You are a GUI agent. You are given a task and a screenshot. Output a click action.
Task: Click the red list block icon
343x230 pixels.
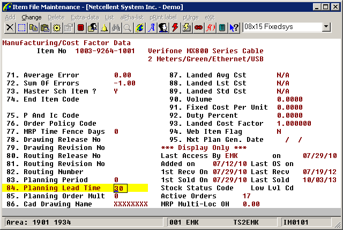tap(80, 27)
